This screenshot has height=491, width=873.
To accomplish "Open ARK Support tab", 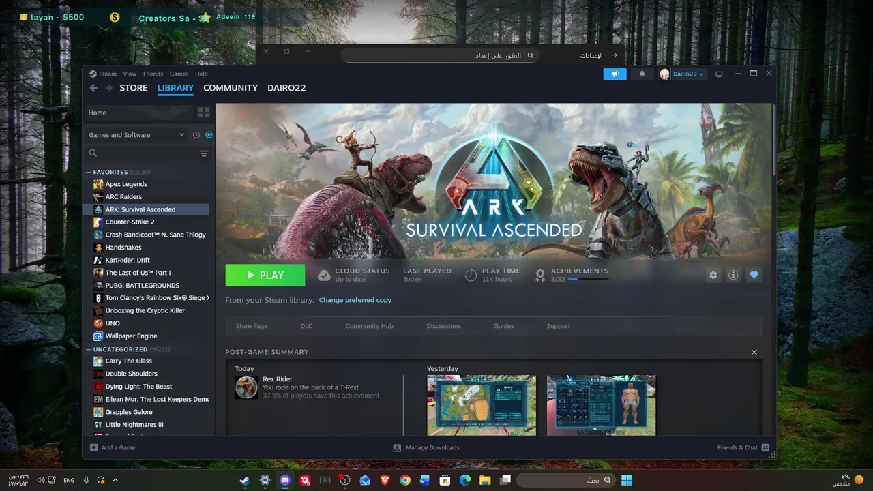I will (x=558, y=326).
